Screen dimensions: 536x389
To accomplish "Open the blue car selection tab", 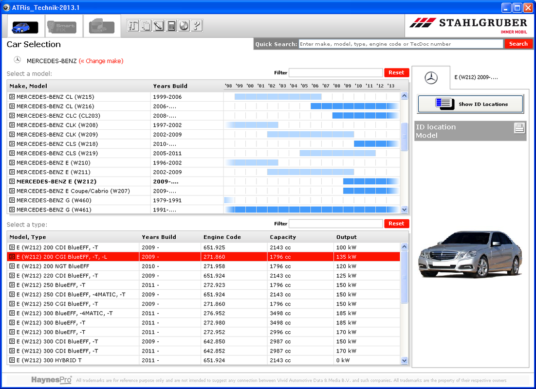I will (25, 27).
